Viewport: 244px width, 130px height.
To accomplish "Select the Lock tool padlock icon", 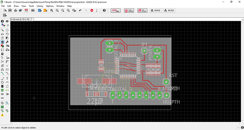I will [2, 54].
